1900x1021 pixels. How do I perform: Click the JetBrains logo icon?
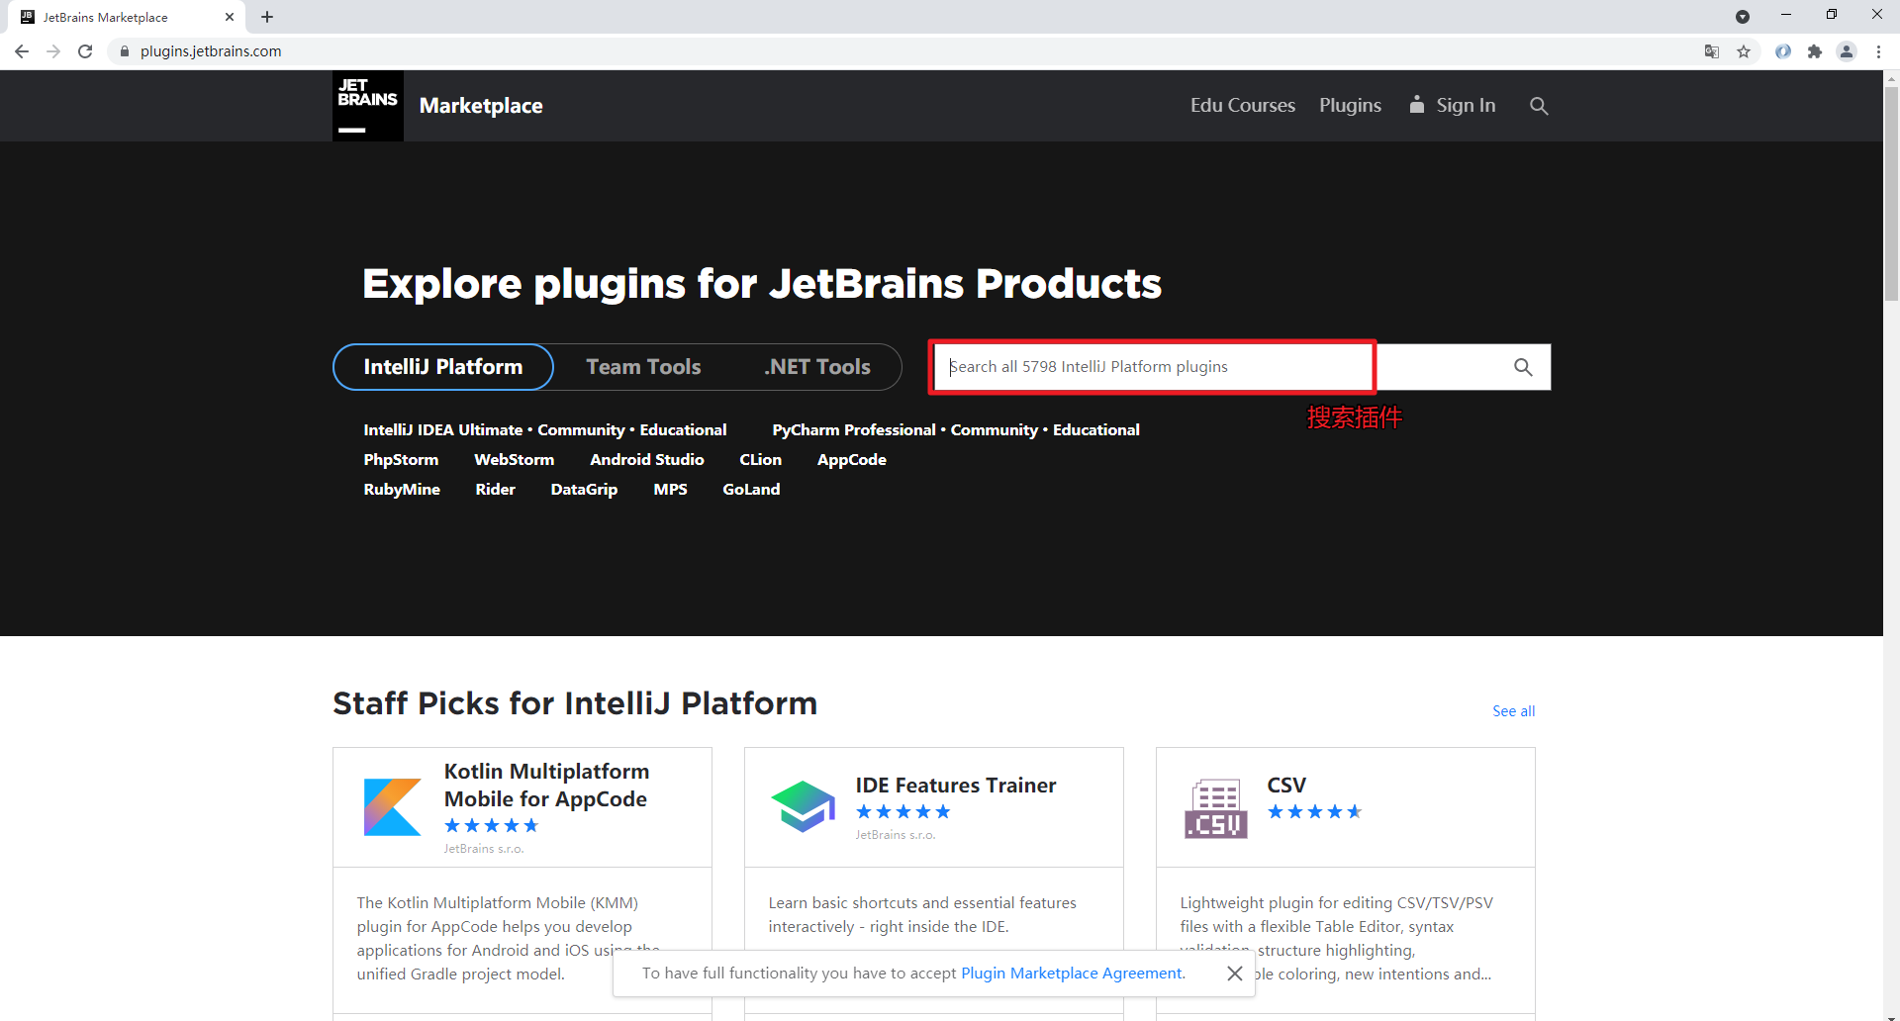coord(367,106)
